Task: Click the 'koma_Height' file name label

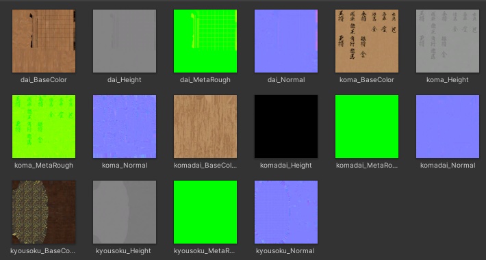Action: pyautogui.click(x=448, y=80)
